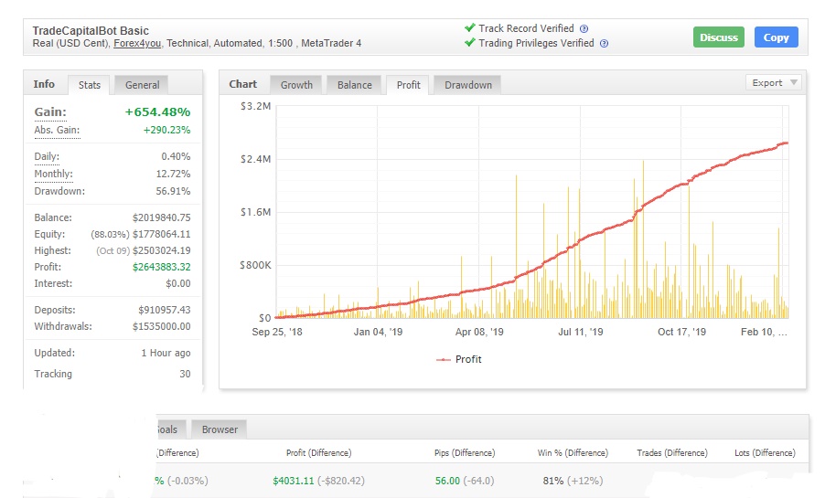Screen dimensions: 825x498
Task: Click the 56.00 pips cell
Action: (x=447, y=481)
